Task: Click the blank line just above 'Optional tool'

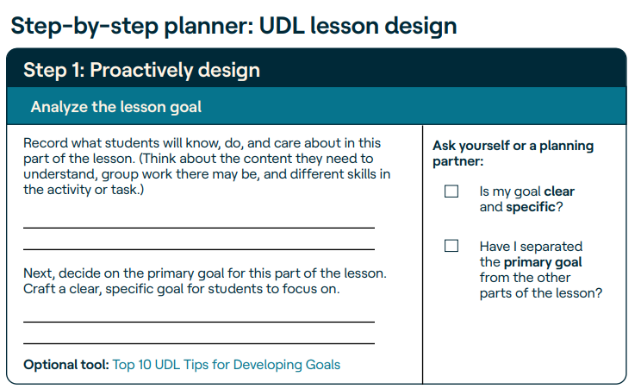Action: 199,343
